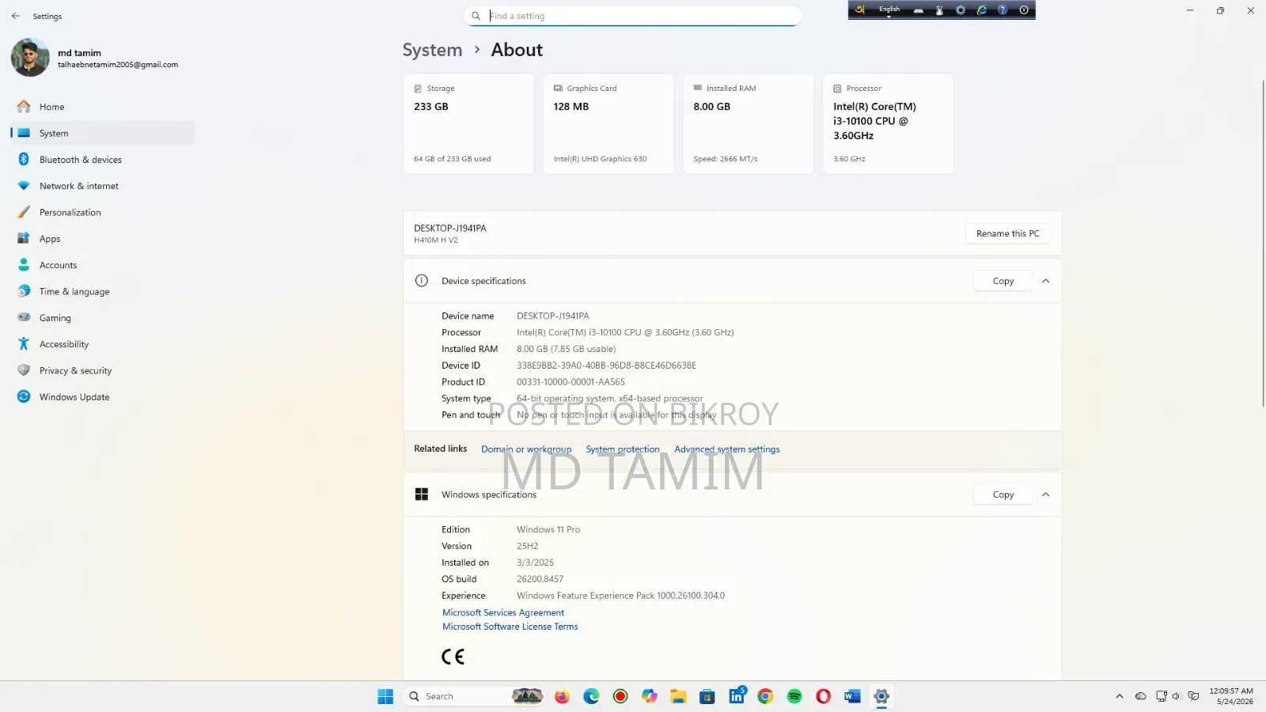
Task: Focus the Find a setting search box
Action: (633, 16)
